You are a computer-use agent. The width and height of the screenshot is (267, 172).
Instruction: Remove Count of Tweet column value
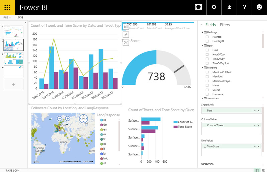tap(258, 125)
